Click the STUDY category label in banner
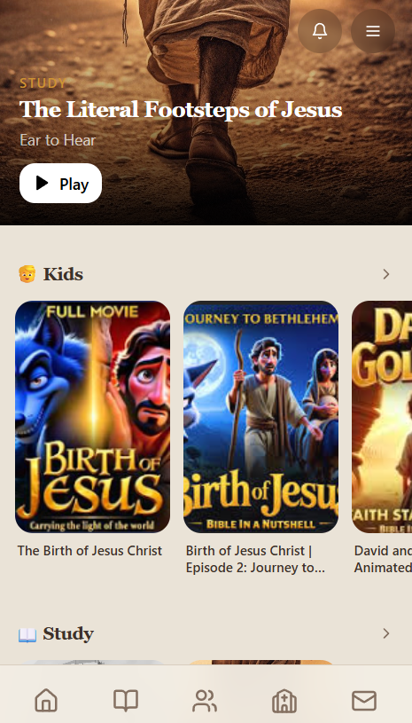Image resolution: width=412 pixels, height=723 pixels. point(43,83)
